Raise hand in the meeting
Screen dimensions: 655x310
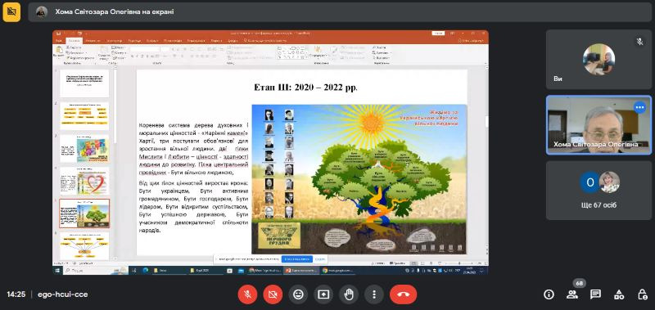pyautogui.click(x=349, y=294)
